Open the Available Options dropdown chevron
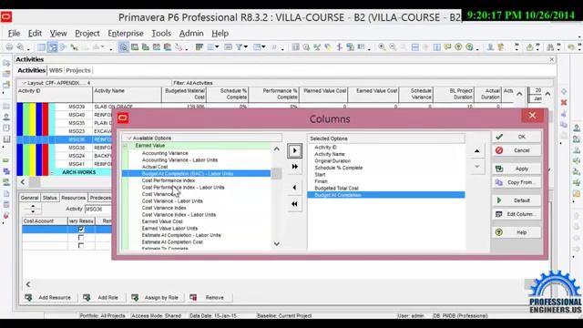Screen dimensions: 583x328 click(x=129, y=138)
